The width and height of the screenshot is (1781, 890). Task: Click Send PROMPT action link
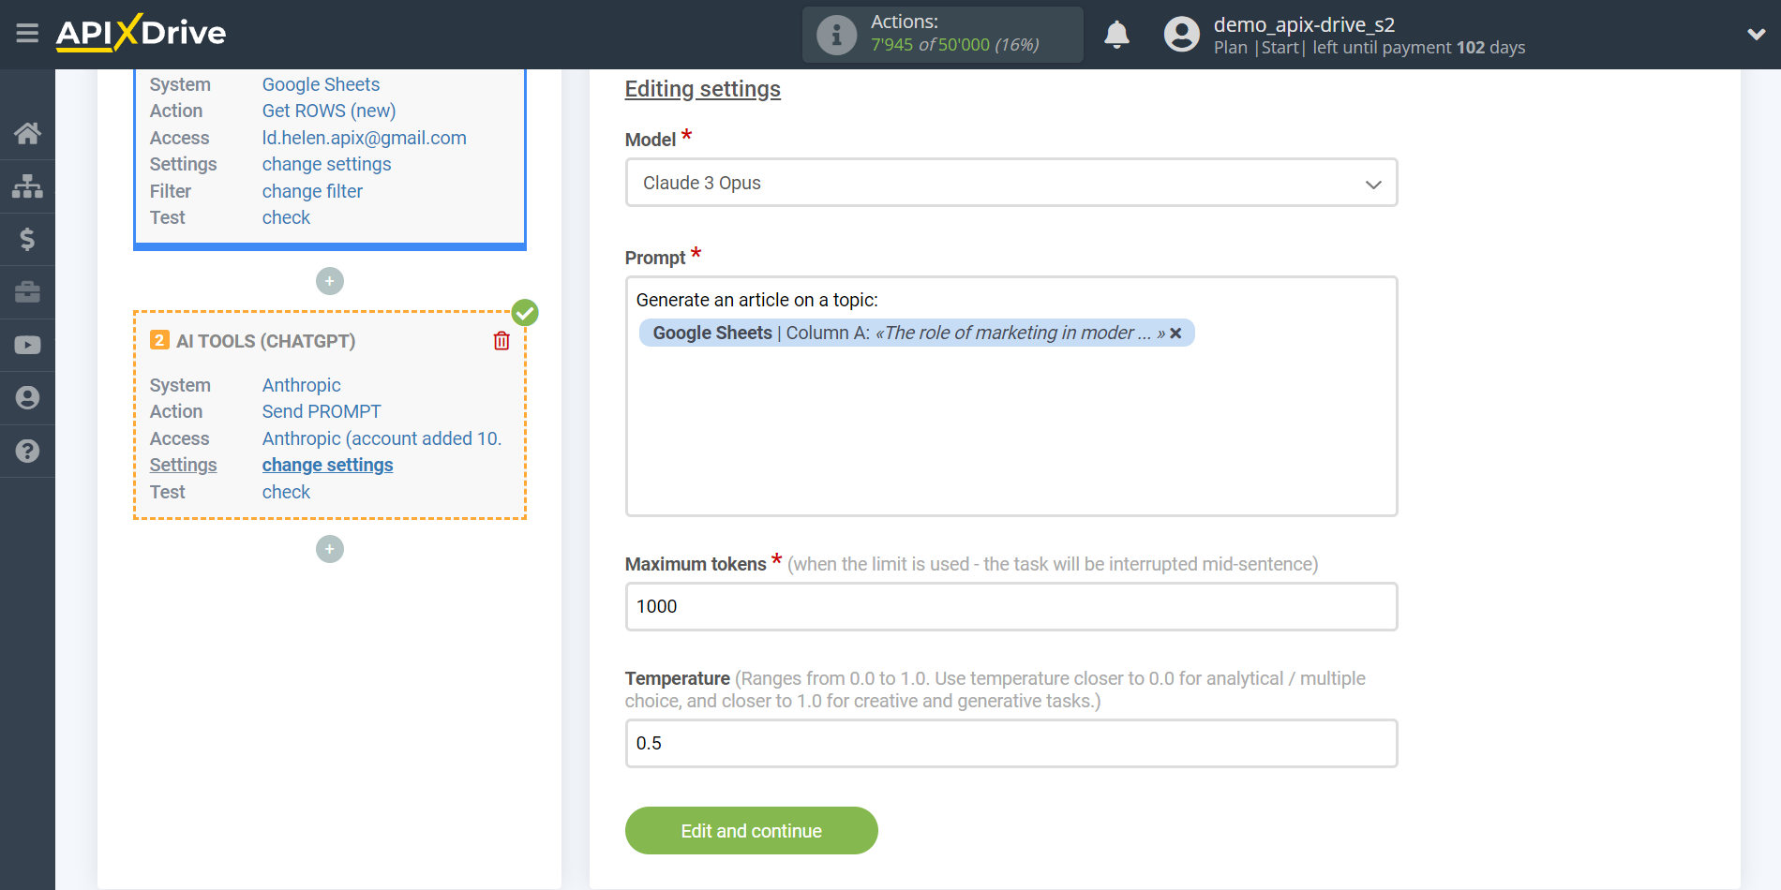point(322,411)
